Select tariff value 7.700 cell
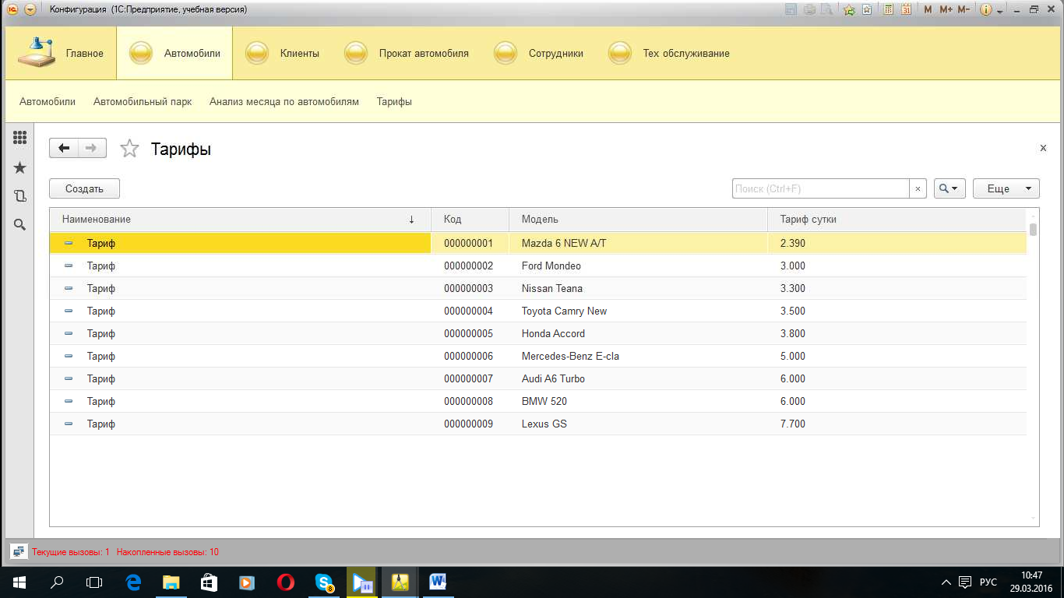Image resolution: width=1064 pixels, height=598 pixels. pyautogui.click(x=897, y=424)
